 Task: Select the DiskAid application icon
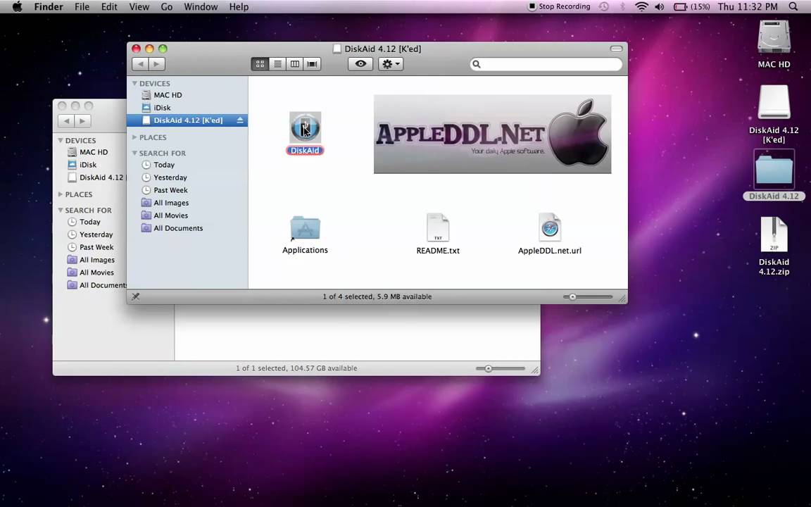[305, 127]
